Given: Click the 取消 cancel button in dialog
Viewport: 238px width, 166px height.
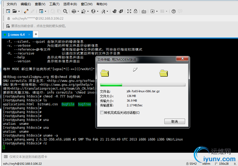Looking at the screenshot, I should pyautogui.click(x=174, y=121).
